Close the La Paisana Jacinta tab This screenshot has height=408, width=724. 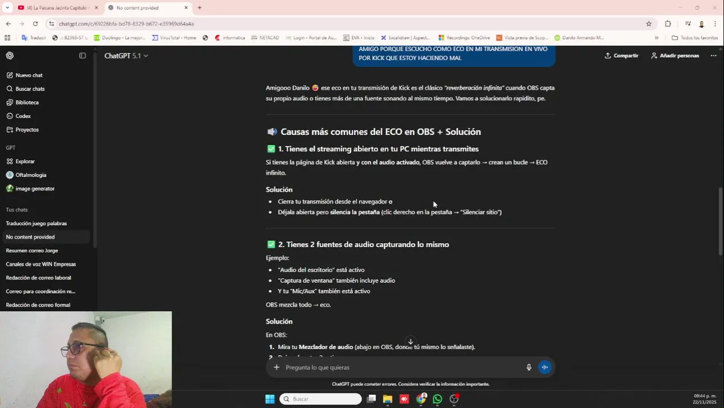[96, 7]
